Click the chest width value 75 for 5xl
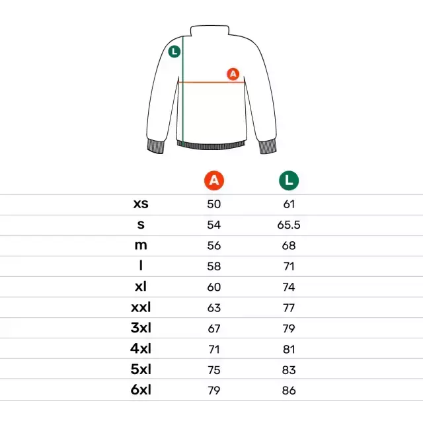The image size is (423, 423). [214, 370]
